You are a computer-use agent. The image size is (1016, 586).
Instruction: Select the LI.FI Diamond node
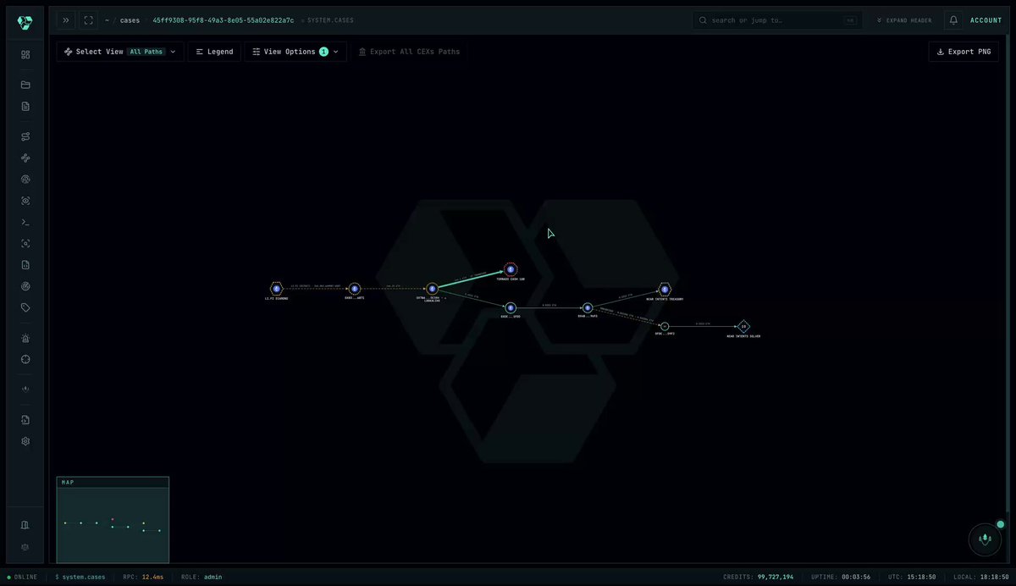pyautogui.click(x=276, y=289)
